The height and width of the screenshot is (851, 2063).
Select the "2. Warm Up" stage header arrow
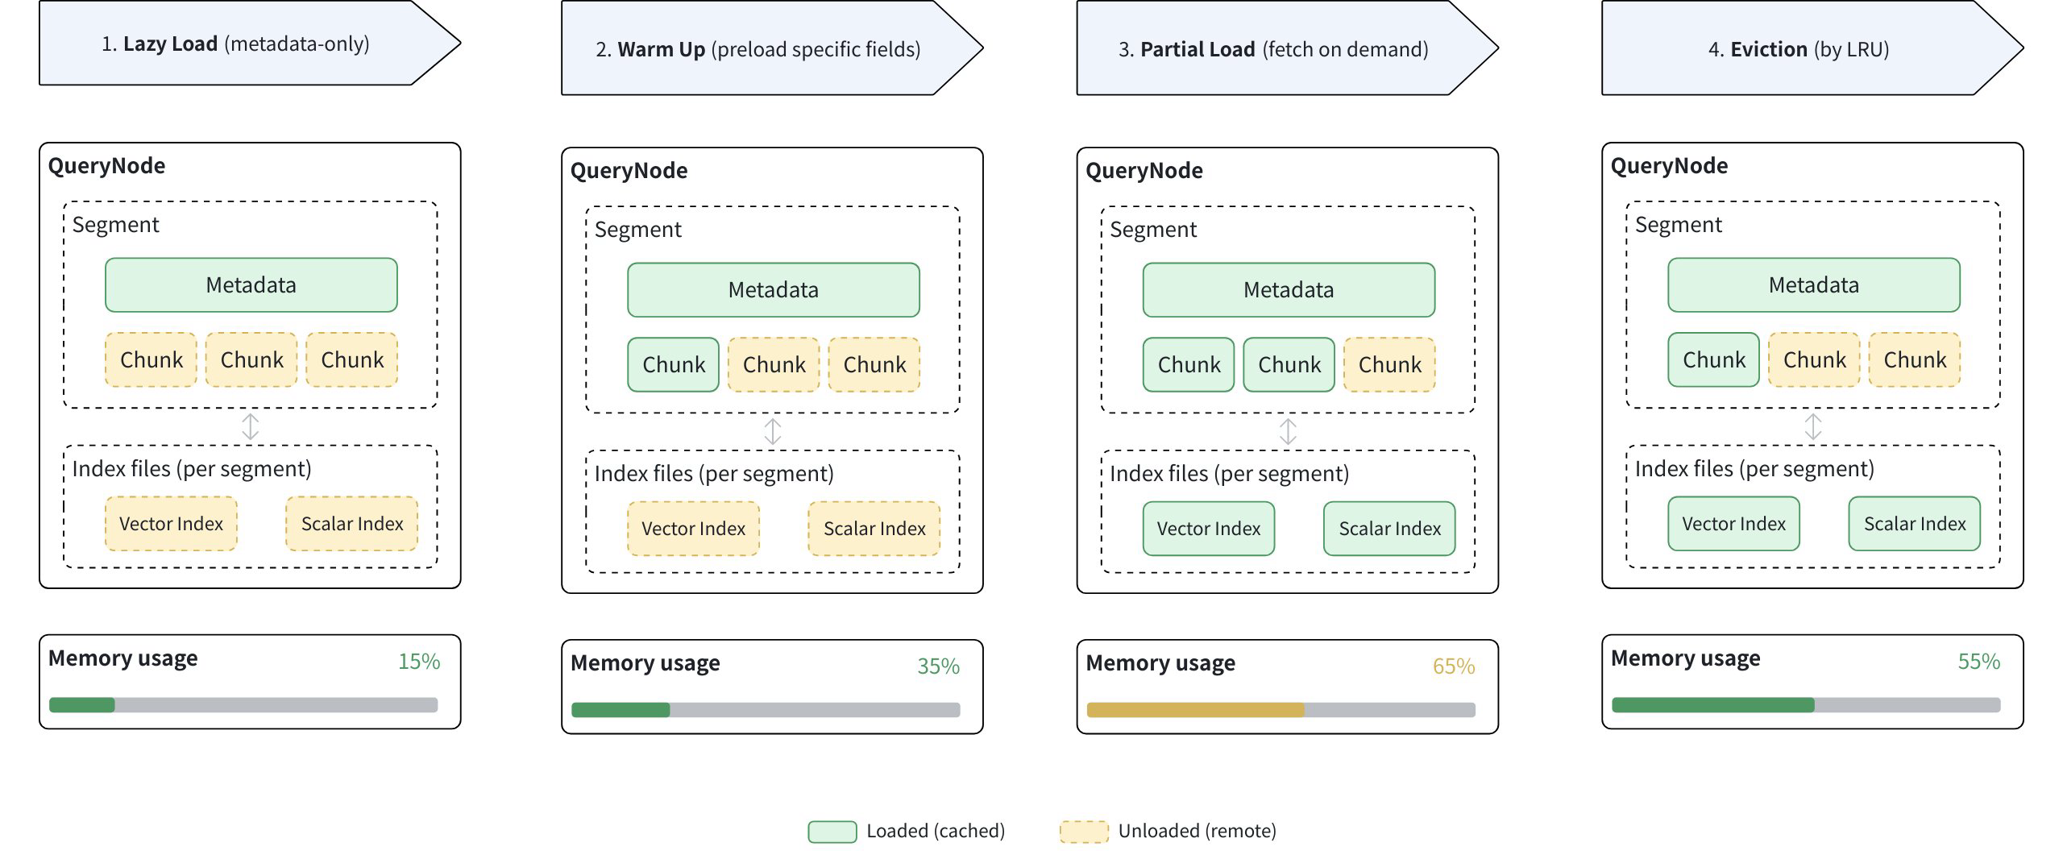758,49
